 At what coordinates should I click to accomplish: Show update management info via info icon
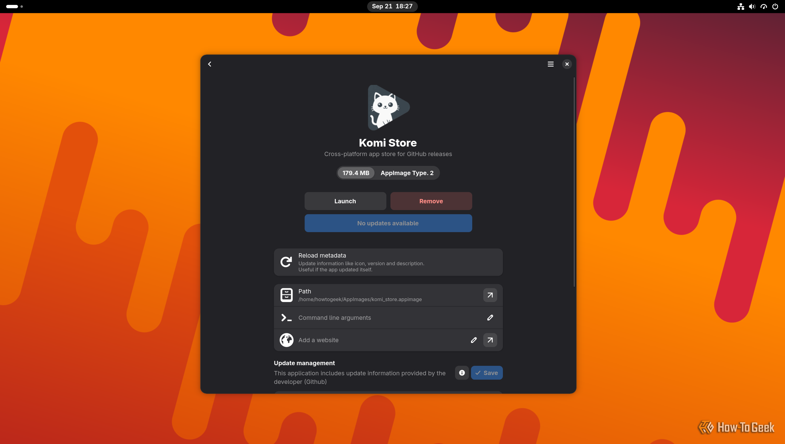tap(462, 373)
